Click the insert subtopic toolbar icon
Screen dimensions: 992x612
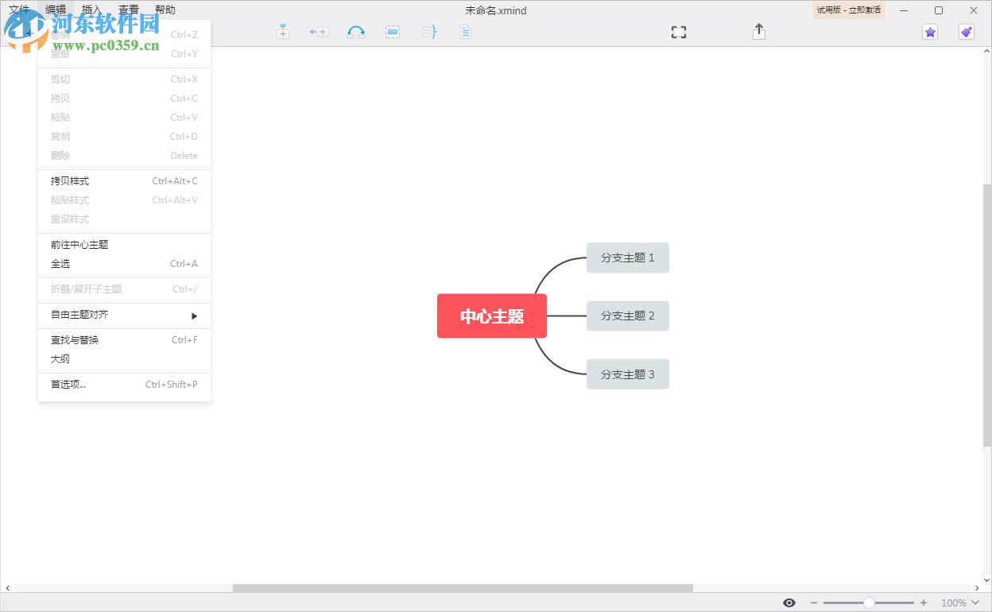point(319,32)
